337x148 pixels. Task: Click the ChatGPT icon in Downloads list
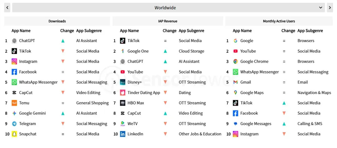point(14,41)
